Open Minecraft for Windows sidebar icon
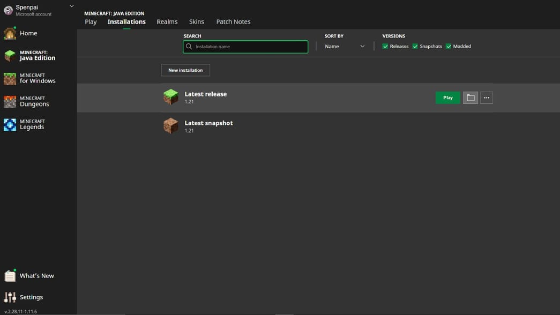The width and height of the screenshot is (560, 315). (10, 79)
